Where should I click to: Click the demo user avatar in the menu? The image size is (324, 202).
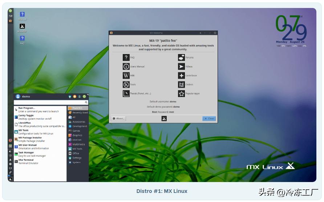point(18,96)
